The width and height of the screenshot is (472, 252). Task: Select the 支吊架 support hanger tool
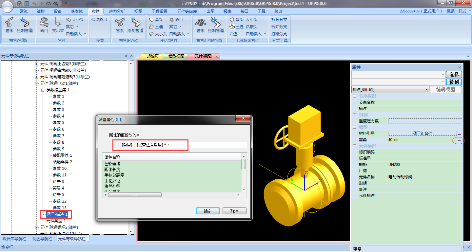[58, 25]
